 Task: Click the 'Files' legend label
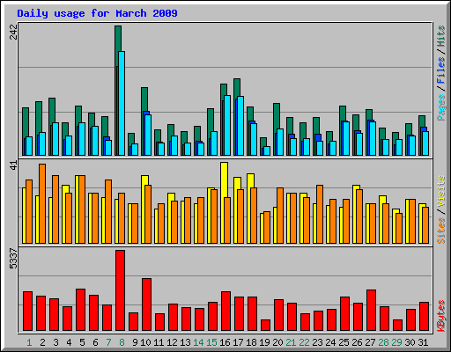(x=441, y=70)
